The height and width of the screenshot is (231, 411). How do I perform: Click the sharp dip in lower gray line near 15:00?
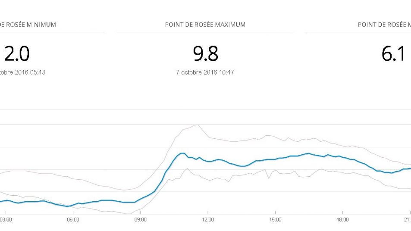pyautogui.click(x=269, y=178)
